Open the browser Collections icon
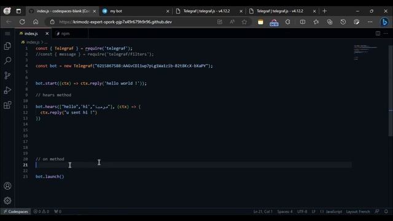The height and width of the screenshot is (221, 393). (330, 22)
